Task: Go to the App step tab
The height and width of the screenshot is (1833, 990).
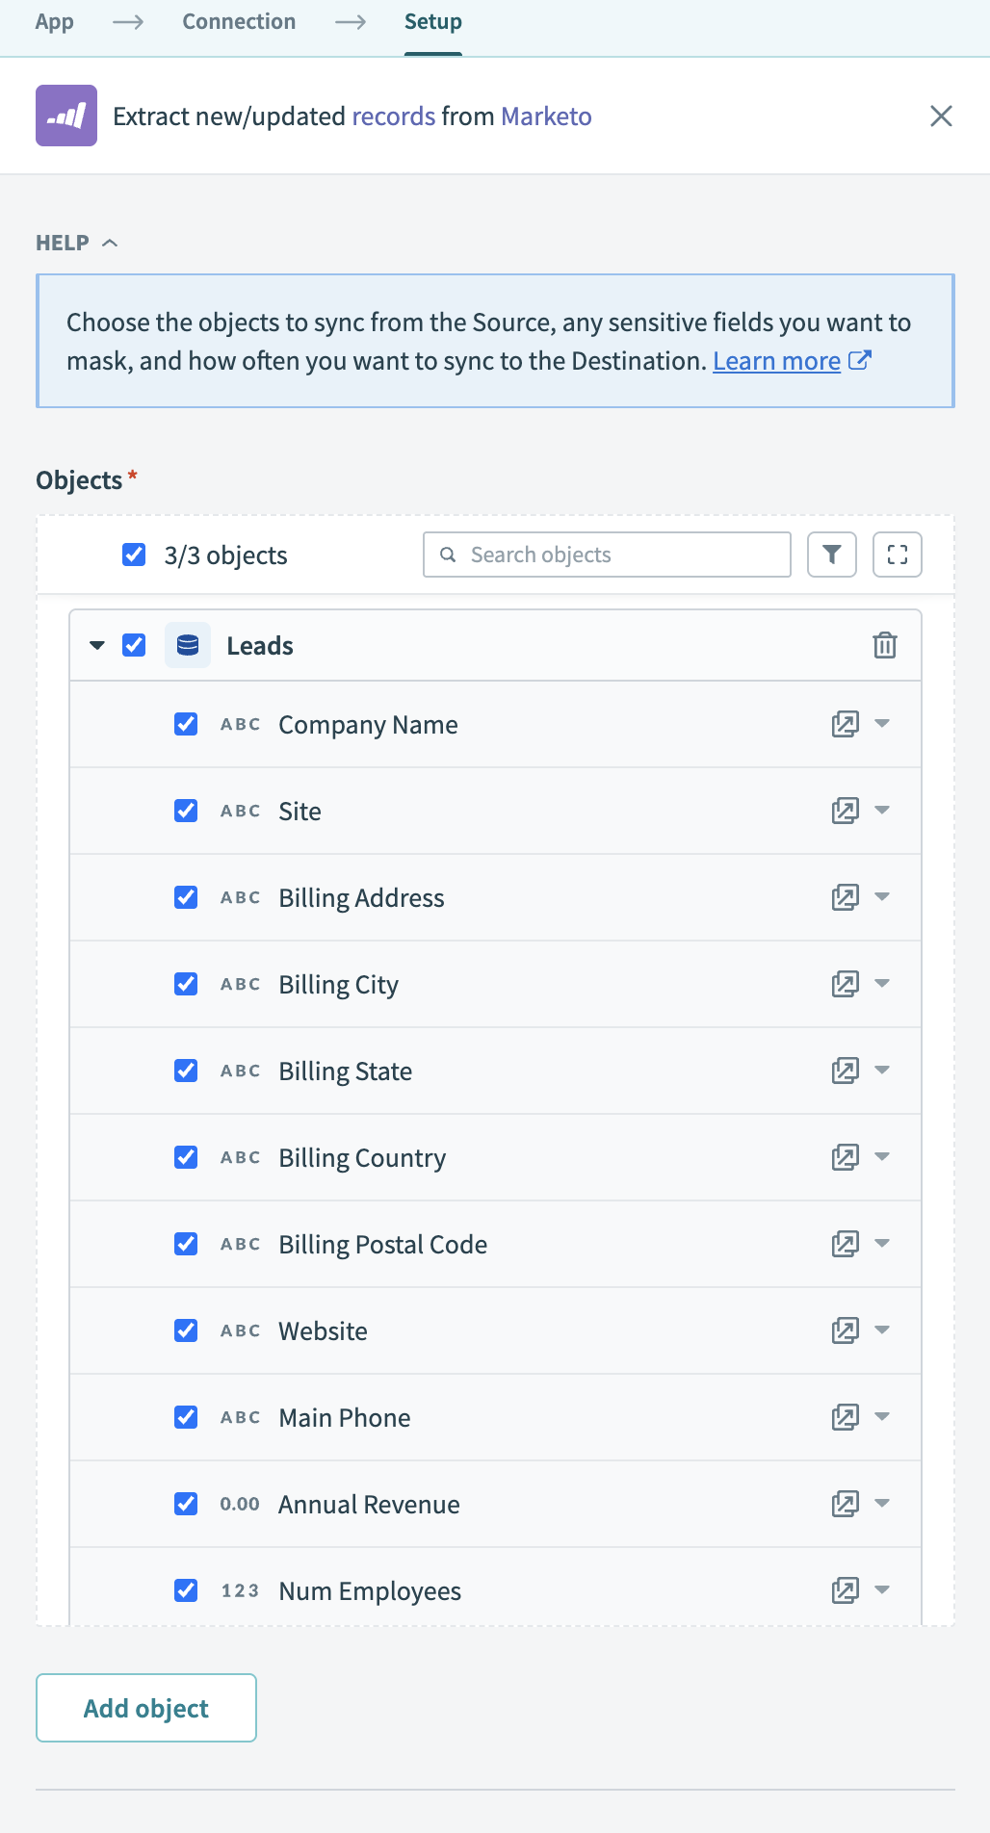Action: coord(55,22)
